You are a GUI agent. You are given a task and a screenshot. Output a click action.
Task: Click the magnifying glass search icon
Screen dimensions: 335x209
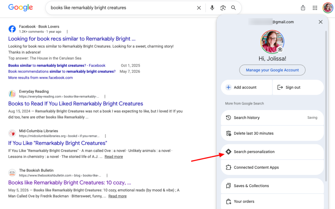pyautogui.click(x=234, y=8)
